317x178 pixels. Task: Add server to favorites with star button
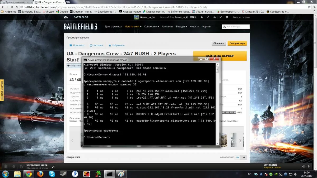pyautogui.click(x=74, y=66)
